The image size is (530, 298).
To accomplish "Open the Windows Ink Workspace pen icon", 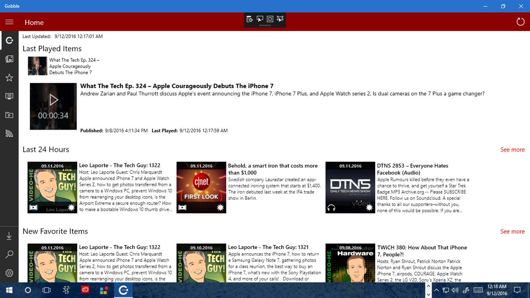I will point(466,290).
